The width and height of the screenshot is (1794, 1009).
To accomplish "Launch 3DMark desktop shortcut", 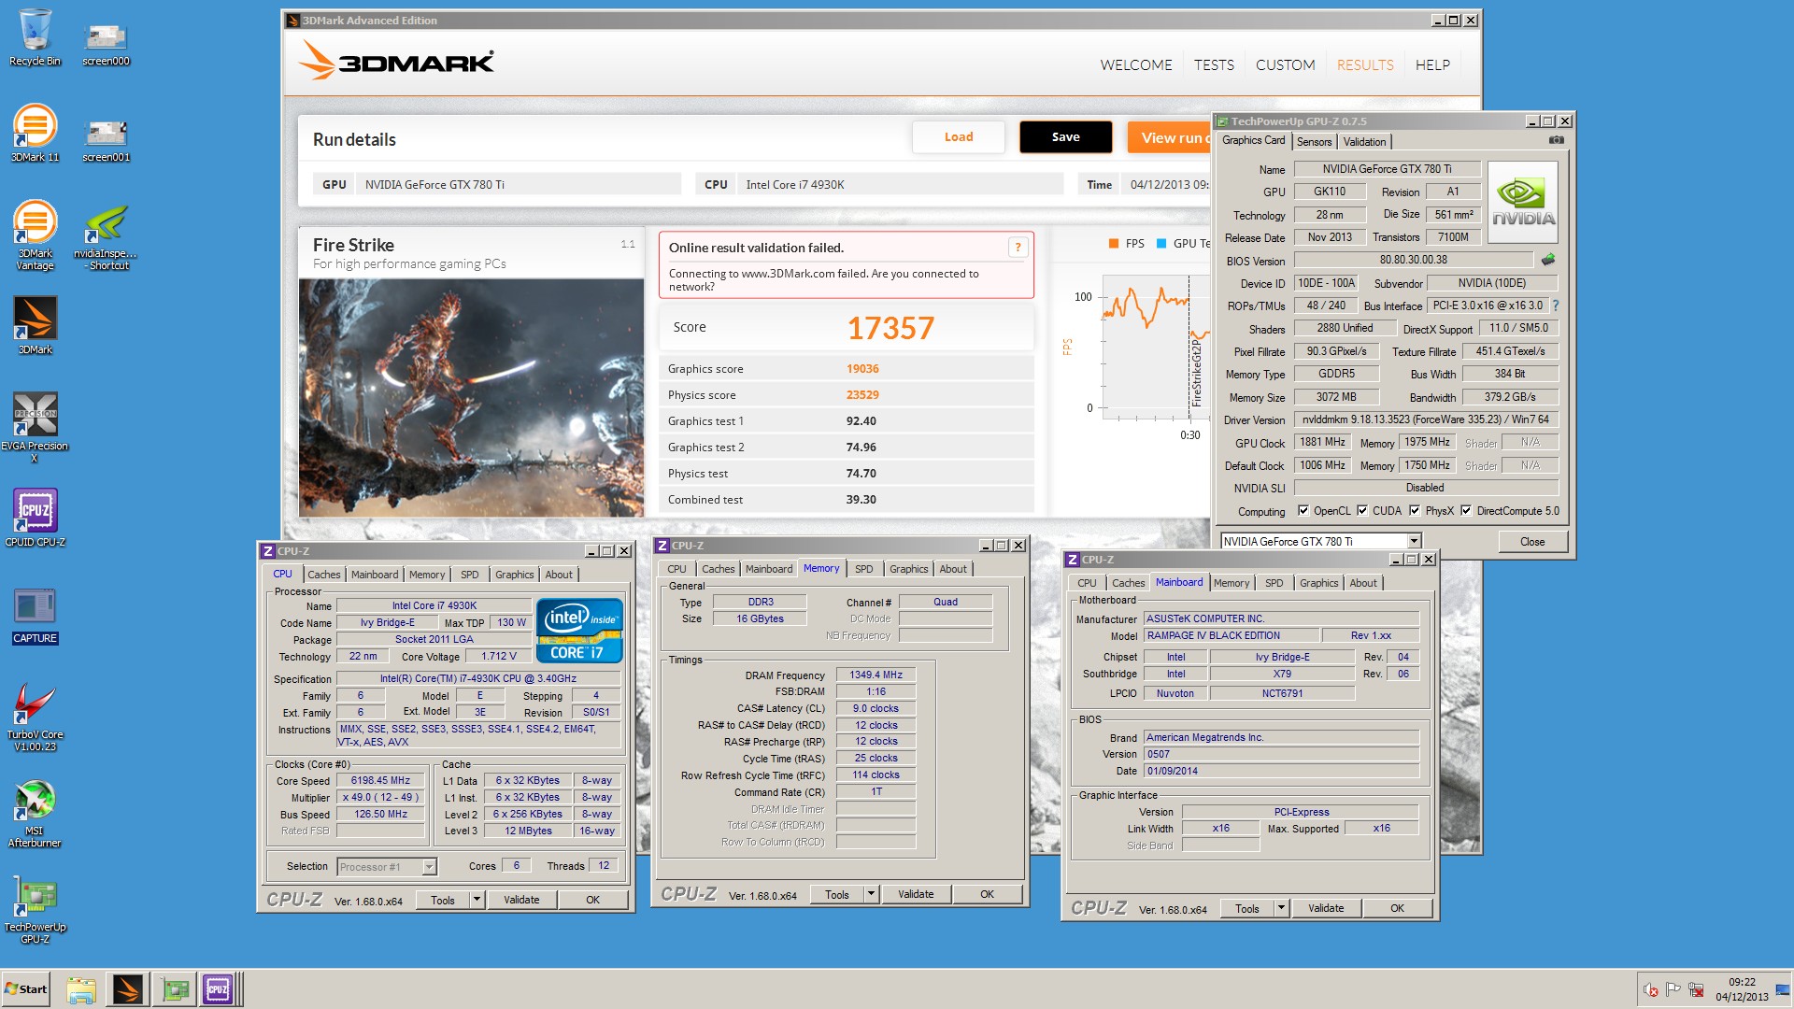I will [x=35, y=325].
